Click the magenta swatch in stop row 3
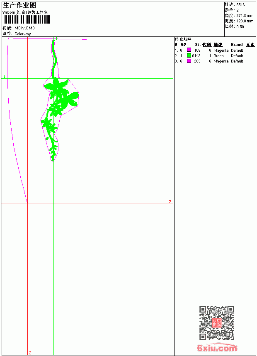Image resolution: width=257 pixels, height=356 pixels. click(x=189, y=61)
